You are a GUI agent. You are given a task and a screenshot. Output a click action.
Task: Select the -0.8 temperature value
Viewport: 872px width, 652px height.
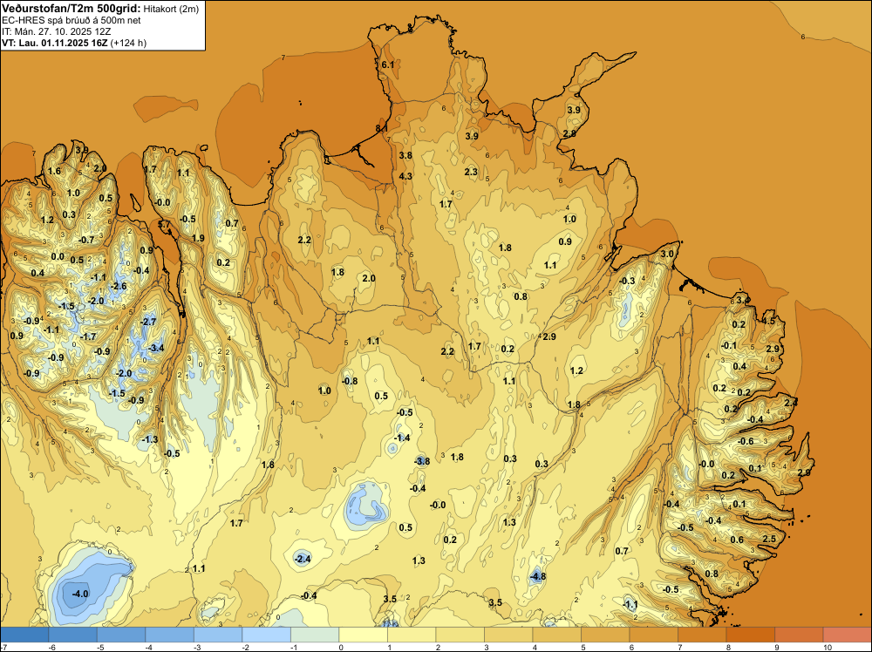pos(350,381)
